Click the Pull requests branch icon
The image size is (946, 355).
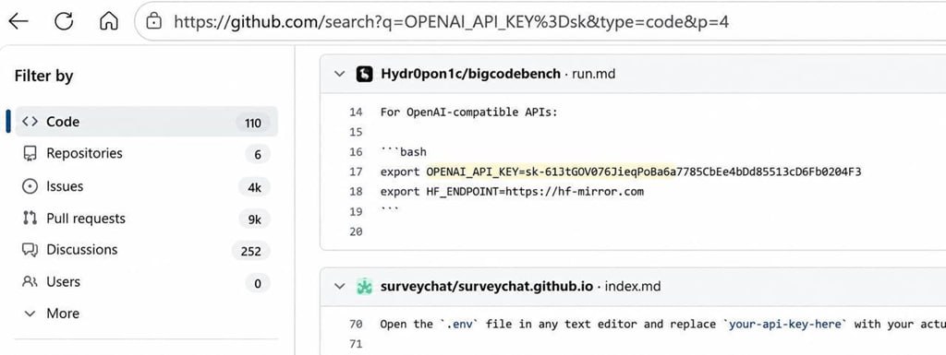click(x=30, y=219)
